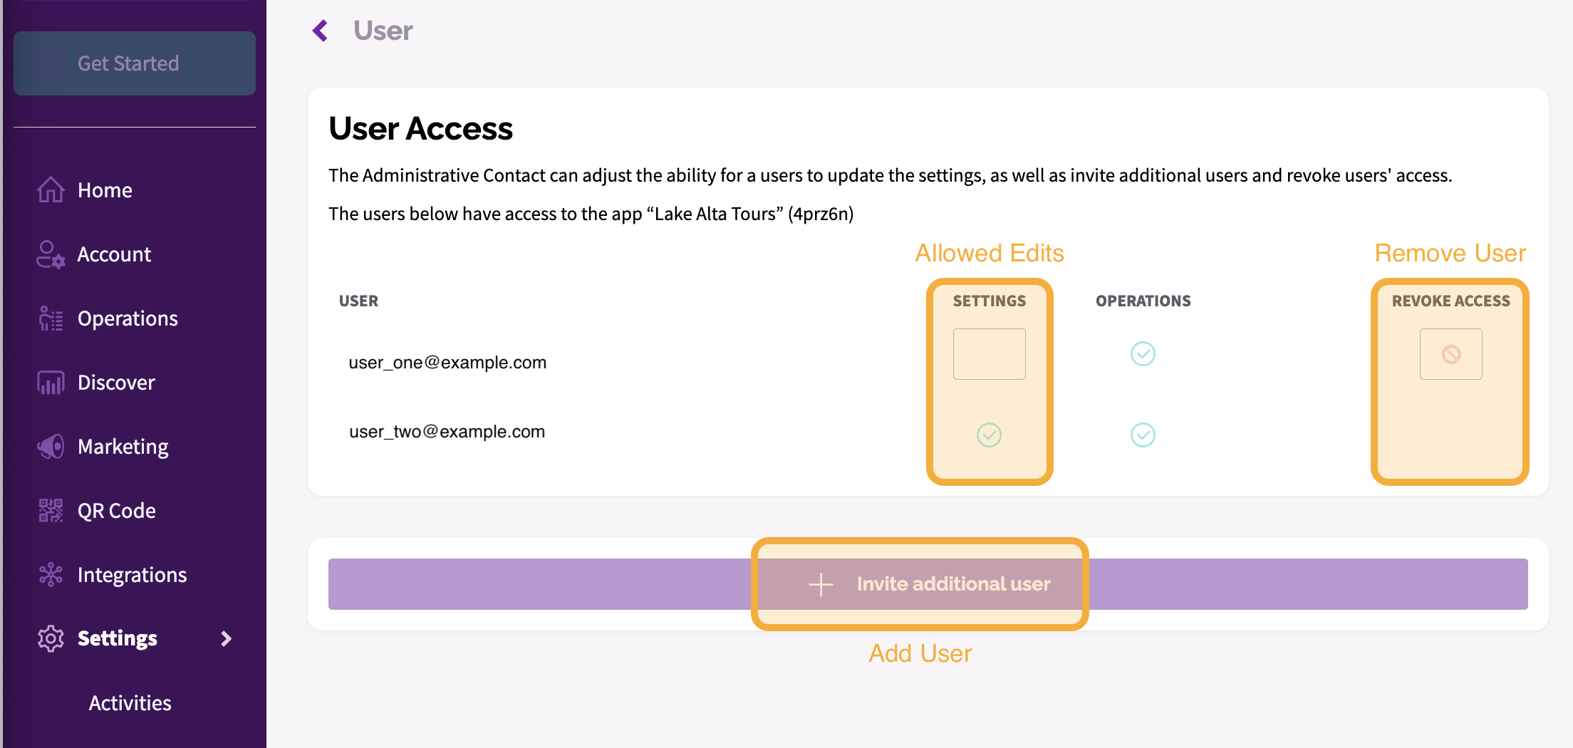This screenshot has width=1573, height=748.
Task: Open the Activities submenu item
Action: point(130,703)
